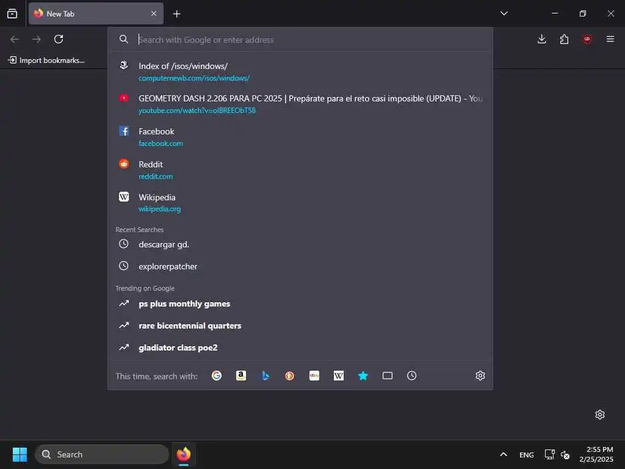Search in History via clock icon

click(412, 376)
